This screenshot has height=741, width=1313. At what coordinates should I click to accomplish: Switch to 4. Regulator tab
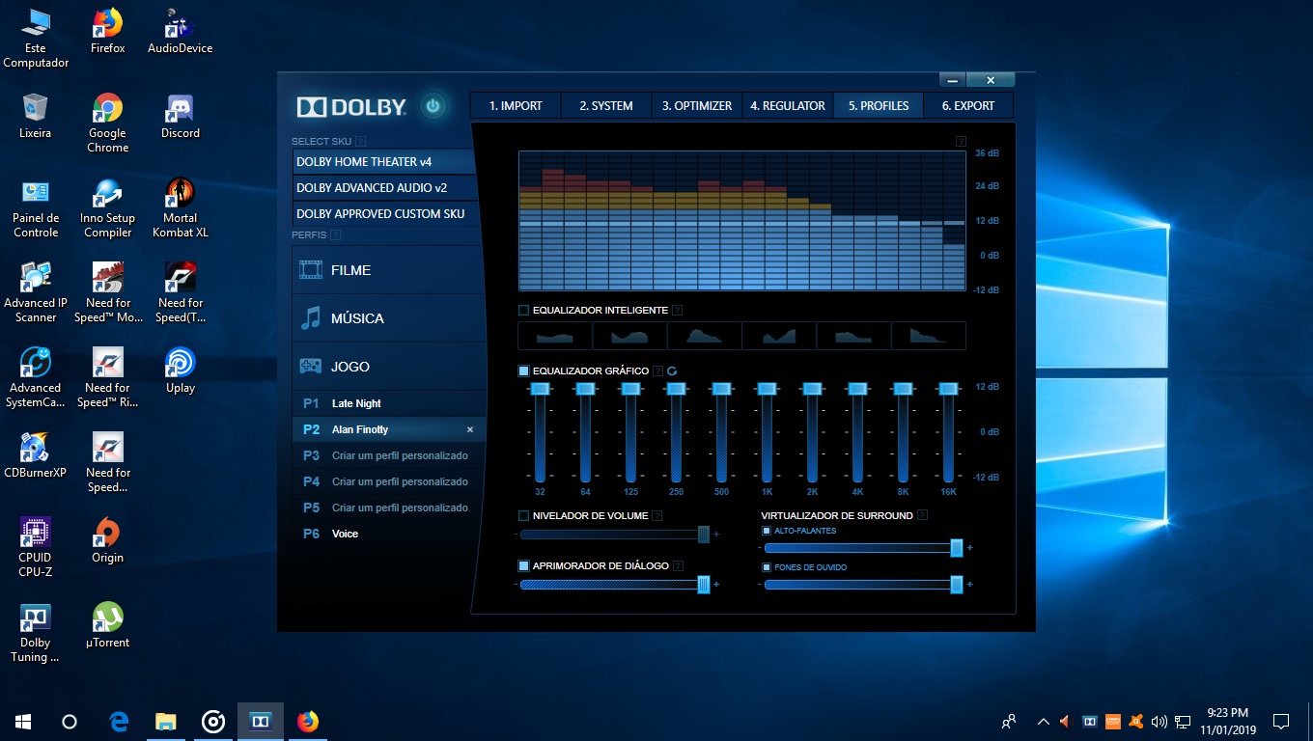coord(788,106)
